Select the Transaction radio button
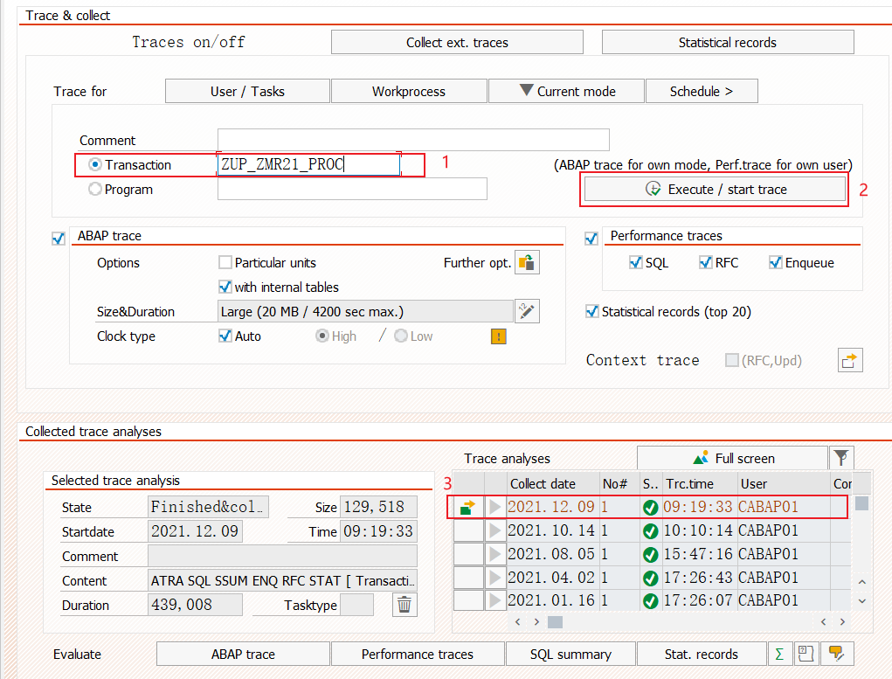Screen dimensions: 892x679 click(x=95, y=164)
